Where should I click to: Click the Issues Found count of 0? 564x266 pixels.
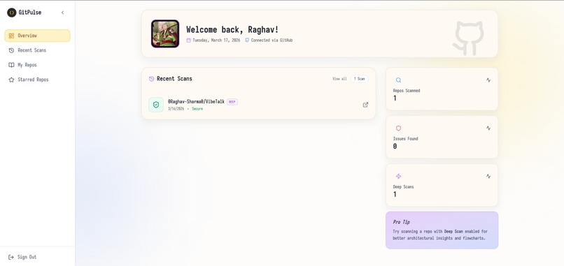coord(395,146)
